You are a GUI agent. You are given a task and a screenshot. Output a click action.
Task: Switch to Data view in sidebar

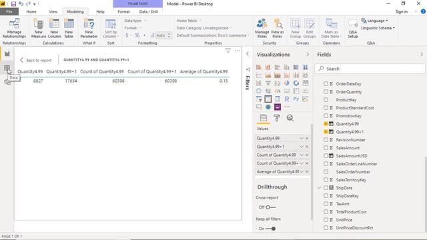(x=7, y=68)
